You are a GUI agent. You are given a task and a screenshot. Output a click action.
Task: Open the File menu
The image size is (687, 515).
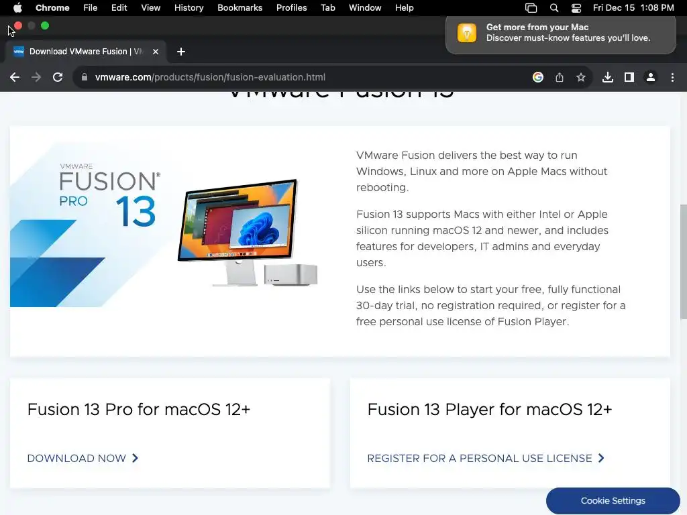(91, 7)
